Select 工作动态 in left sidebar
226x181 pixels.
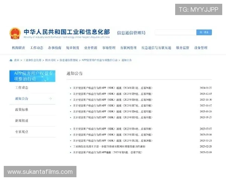(x=21, y=87)
